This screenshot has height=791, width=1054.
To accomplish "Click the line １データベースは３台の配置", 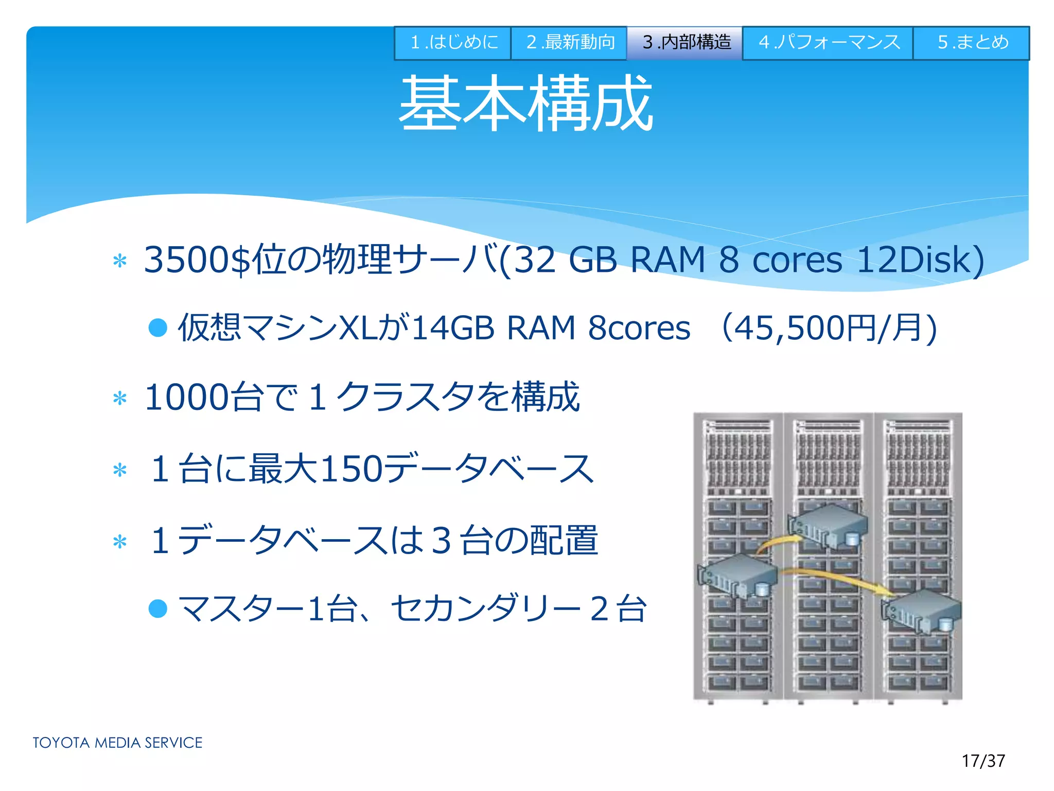I will (374, 540).
